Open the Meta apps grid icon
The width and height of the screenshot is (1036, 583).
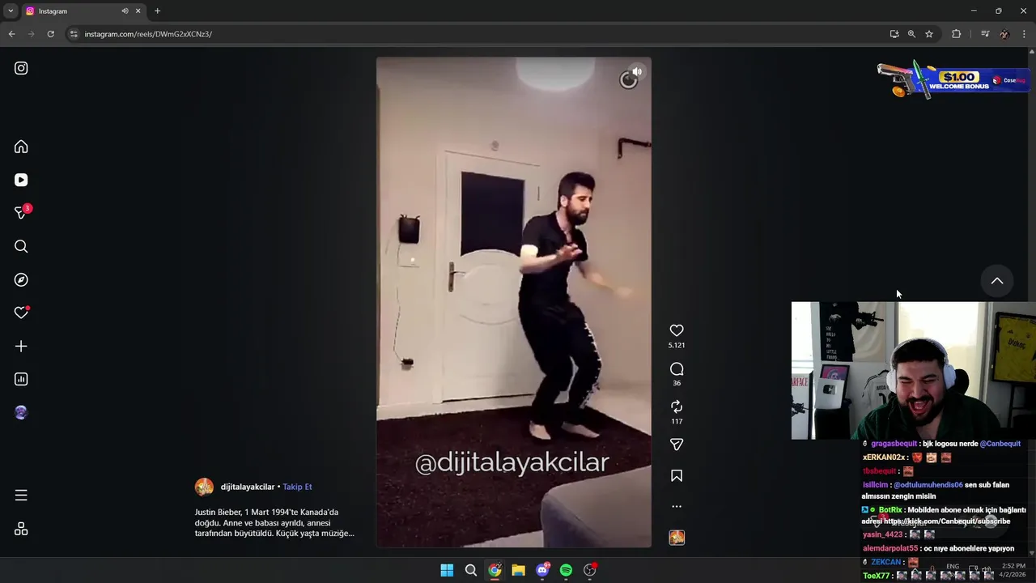pos(21,529)
